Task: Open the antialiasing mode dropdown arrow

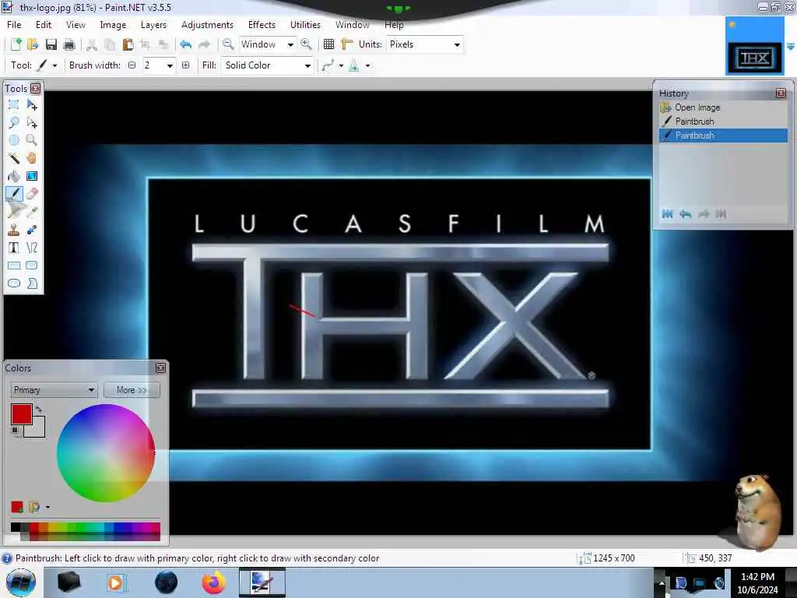Action: pos(341,65)
